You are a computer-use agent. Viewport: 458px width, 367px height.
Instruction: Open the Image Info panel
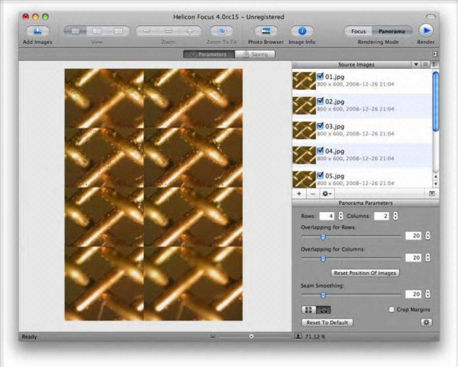(x=302, y=31)
